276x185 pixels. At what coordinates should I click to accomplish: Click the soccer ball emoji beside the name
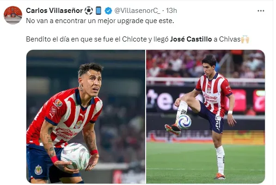pyautogui.click(x=89, y=11)
